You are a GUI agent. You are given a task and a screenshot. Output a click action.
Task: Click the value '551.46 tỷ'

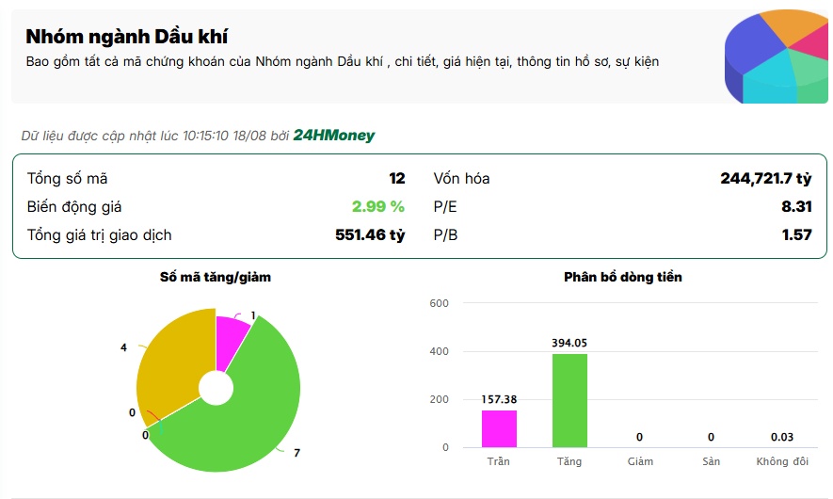(x=370, y=234)
